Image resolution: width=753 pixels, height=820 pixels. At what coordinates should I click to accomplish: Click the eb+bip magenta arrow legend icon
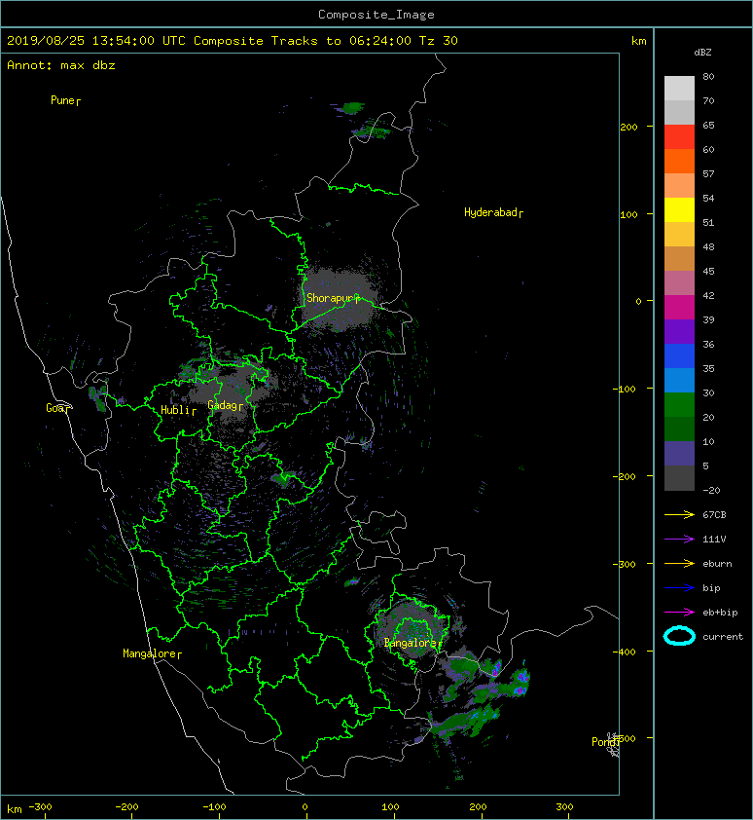(x=679, y=612)
